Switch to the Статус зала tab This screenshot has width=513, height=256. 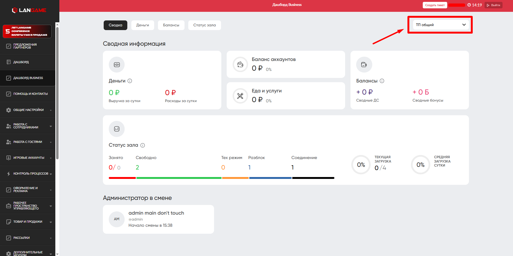(x=204, y=25)
